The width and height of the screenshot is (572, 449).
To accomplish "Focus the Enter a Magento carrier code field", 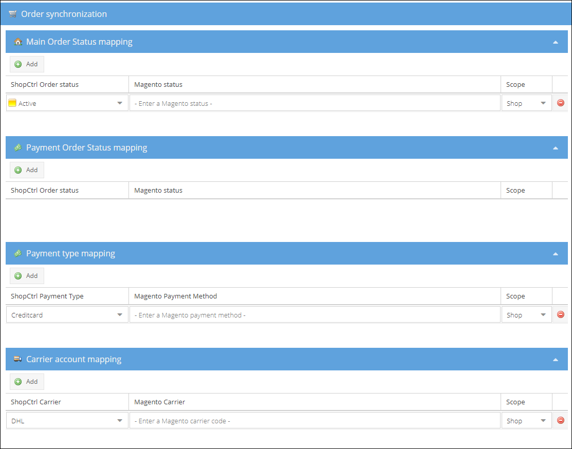I will point(315,420).
